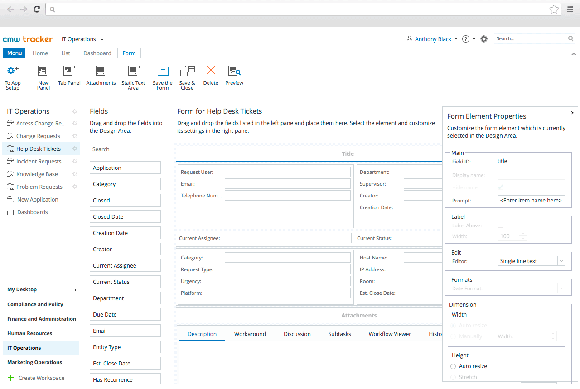Click the Prompt input field
580x389 pixels.
coord(531,200)
